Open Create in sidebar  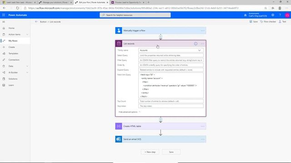point(11,47)
